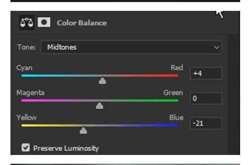Viewport: 251px width, 165px height.
Task: Click the Cyan-Red slider handle
Action: (102, 81)
